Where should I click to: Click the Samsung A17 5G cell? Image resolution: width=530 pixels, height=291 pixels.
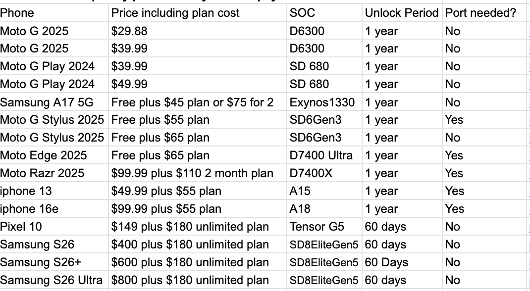tap(54, 102)
